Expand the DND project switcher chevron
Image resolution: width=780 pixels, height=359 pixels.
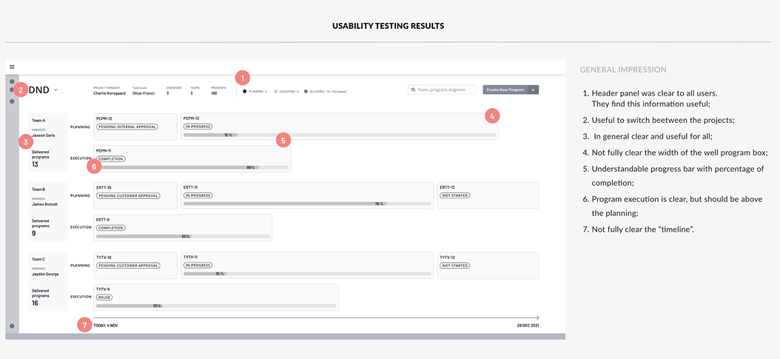point(56,90)
